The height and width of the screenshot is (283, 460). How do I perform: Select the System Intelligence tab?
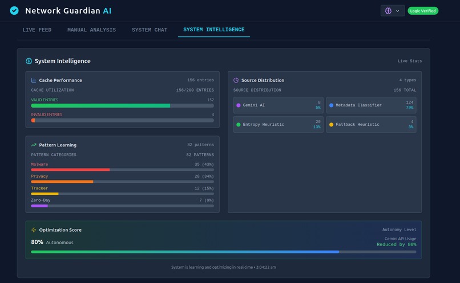pos(214,30)
